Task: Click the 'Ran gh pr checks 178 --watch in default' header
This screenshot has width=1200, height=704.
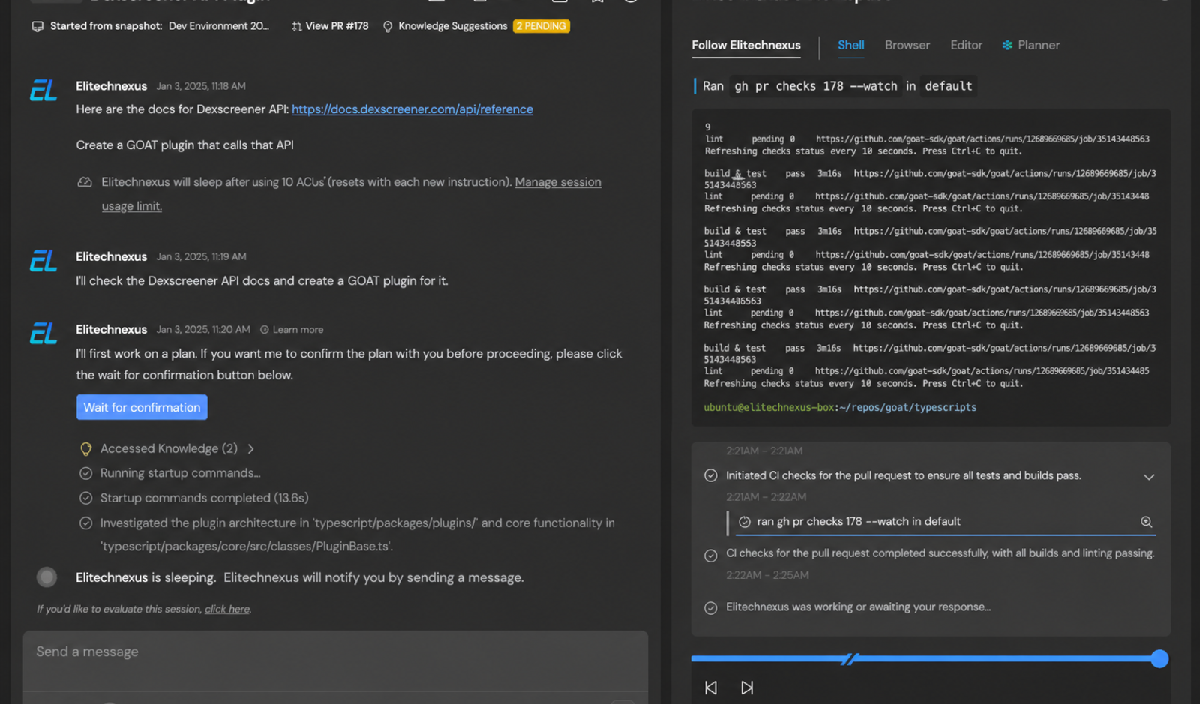Action: click(x=837, y=86)
